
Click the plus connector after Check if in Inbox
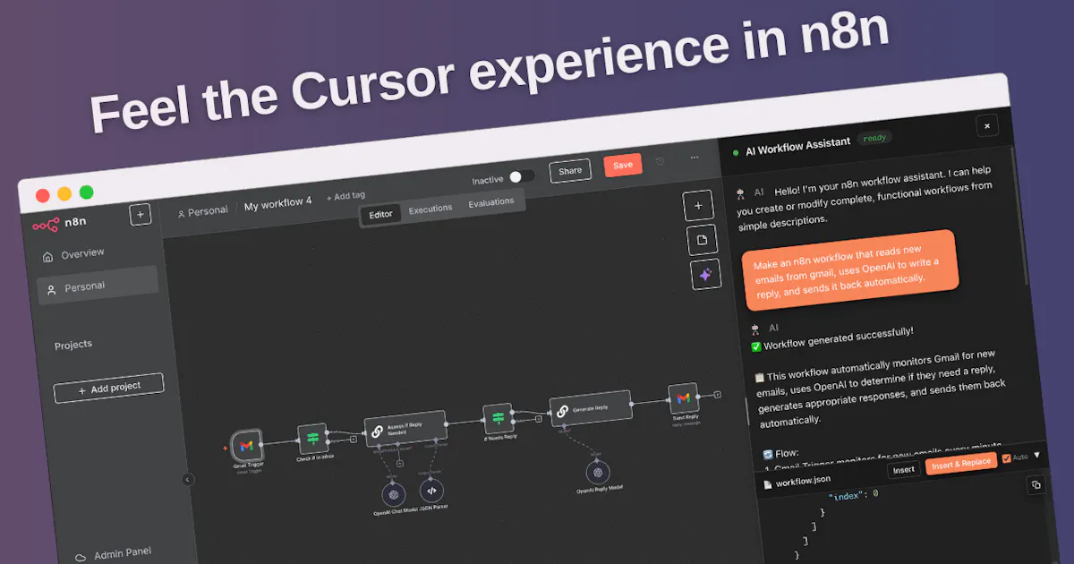pyautogui.click(x=353, y=438)
